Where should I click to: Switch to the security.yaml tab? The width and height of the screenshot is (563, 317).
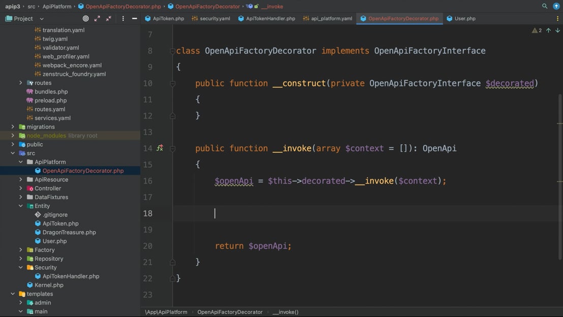211,18
